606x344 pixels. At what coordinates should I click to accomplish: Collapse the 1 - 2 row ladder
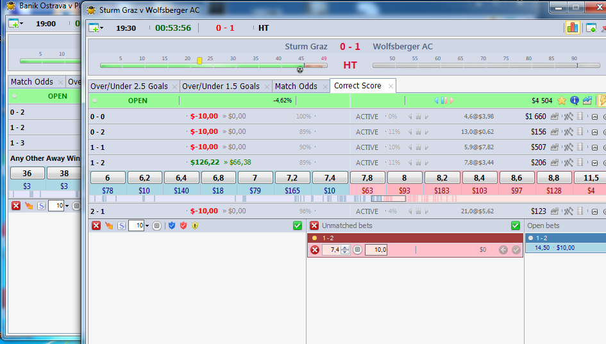(595, 163)
